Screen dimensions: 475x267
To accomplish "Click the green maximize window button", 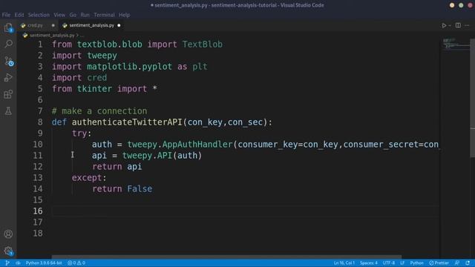I will point(461,5).
